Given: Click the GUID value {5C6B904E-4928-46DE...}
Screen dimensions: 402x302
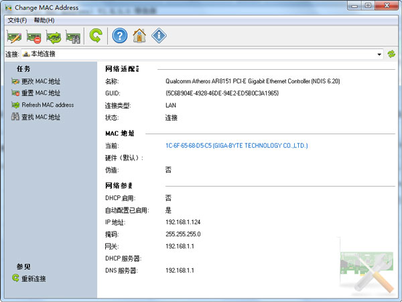Looking at the screenshot, I should pyautogui.click(x=222, y=93).
